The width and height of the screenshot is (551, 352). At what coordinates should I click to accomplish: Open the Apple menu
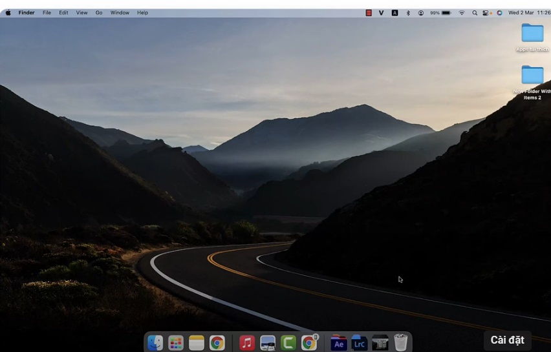tap(8, 13)
